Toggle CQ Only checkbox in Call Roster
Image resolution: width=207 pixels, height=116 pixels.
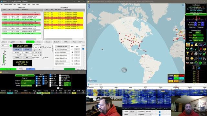[50, 75]
